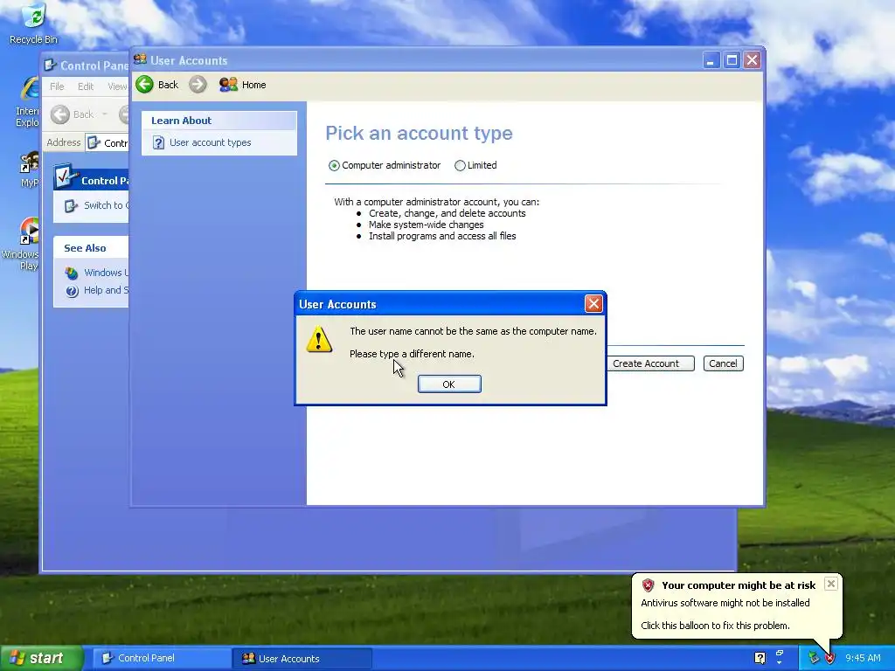
Task: Click the red Security Center shield tray icon
Action: tap(829, 659)
